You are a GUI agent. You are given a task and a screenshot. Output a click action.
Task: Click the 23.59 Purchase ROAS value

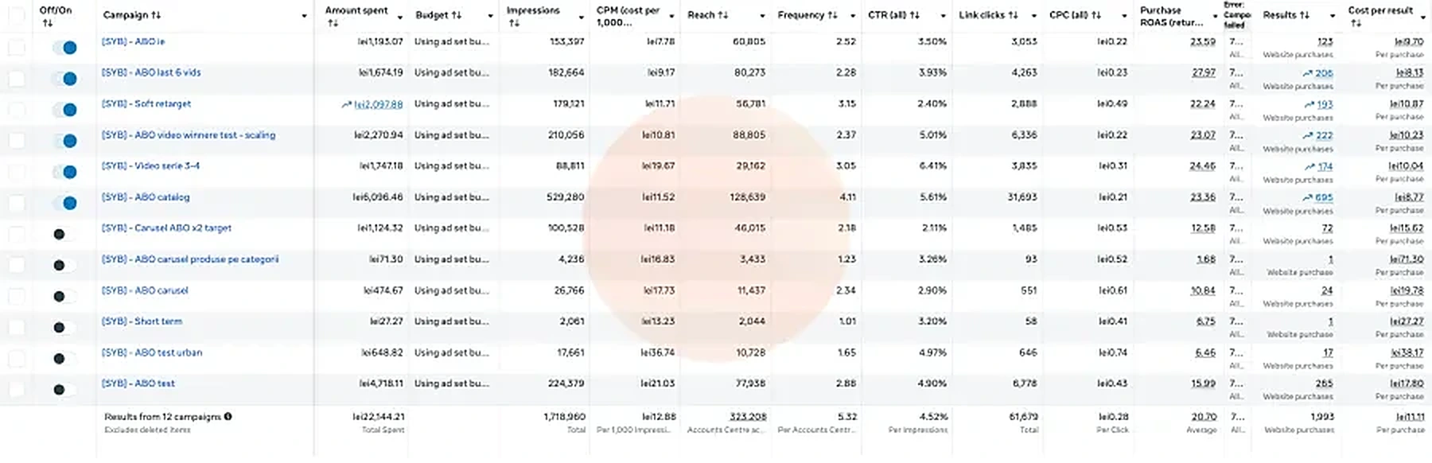tap(1202, 41)
